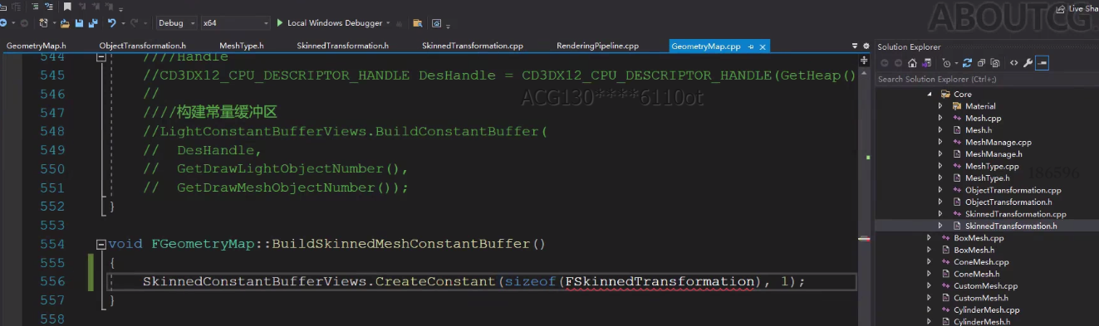Click the Open File folder icon
The width and height of the screenshot is (1099, 326).
pos(65,23)
